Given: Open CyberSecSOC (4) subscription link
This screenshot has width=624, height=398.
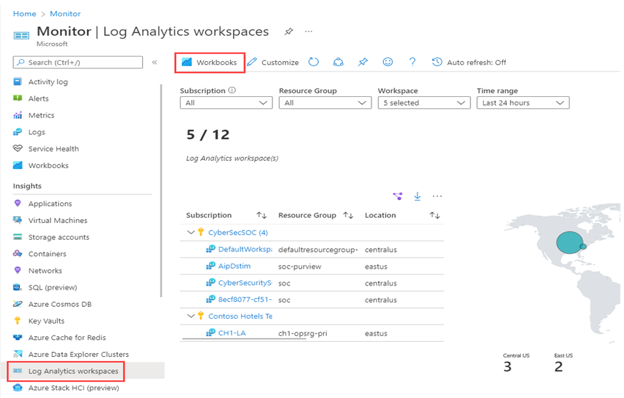Looking at the screenshot, I should point(238,232).
